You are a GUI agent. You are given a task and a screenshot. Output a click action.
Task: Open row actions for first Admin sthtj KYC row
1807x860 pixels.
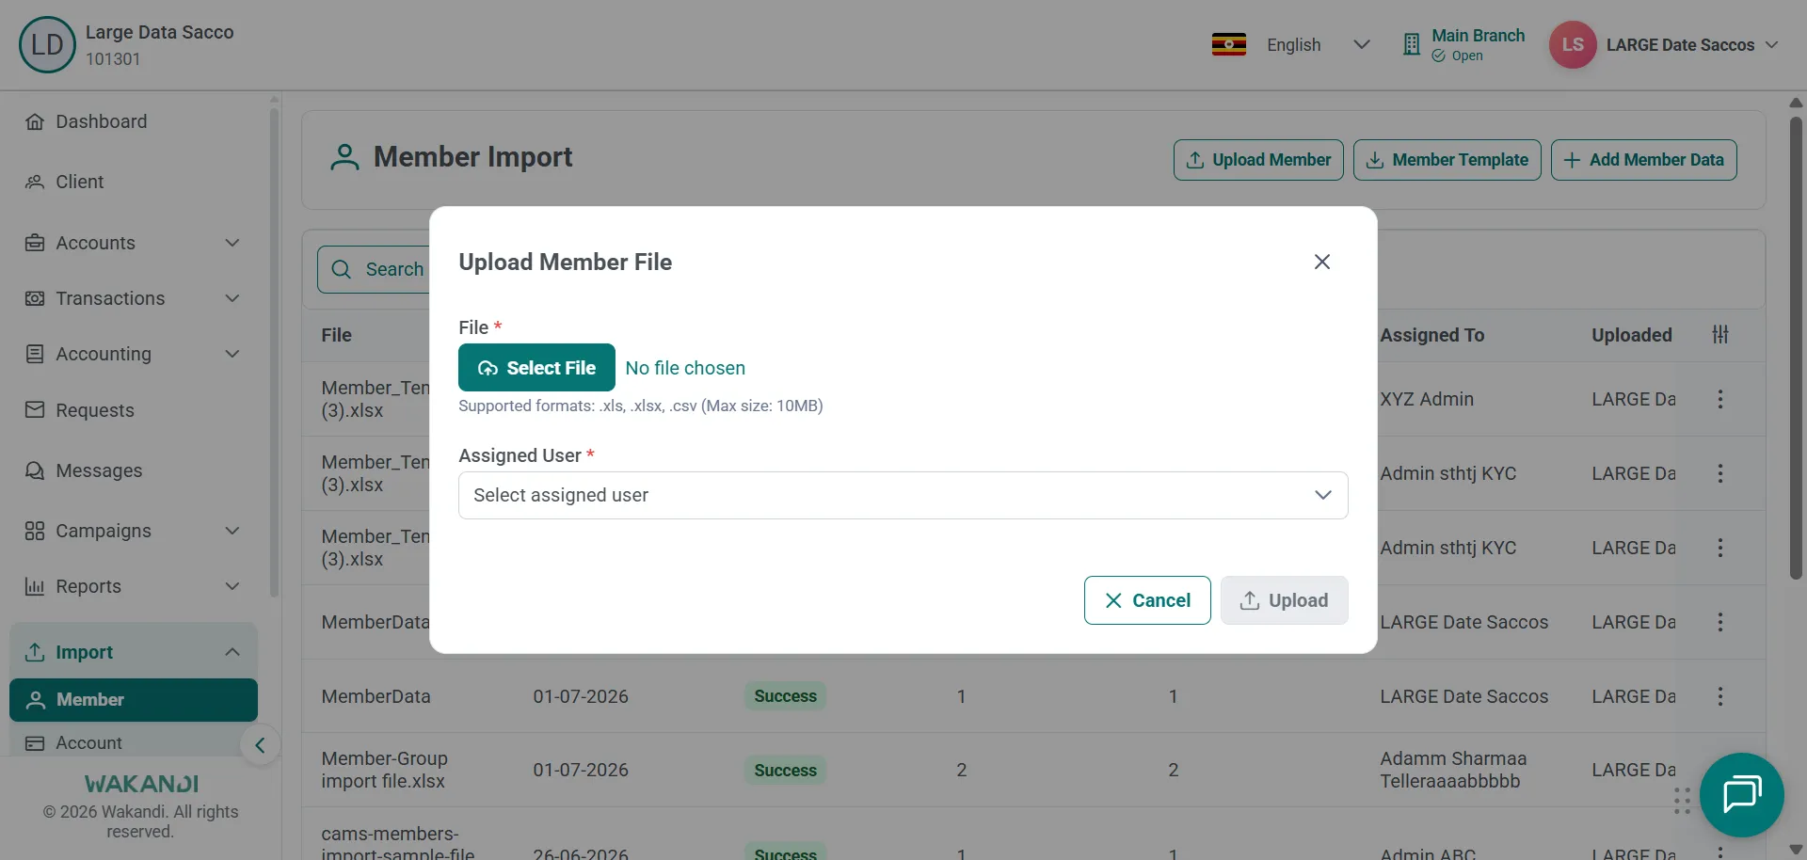1720,473
